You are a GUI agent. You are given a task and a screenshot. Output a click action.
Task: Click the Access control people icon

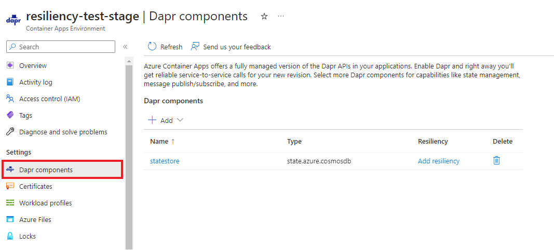10,99
